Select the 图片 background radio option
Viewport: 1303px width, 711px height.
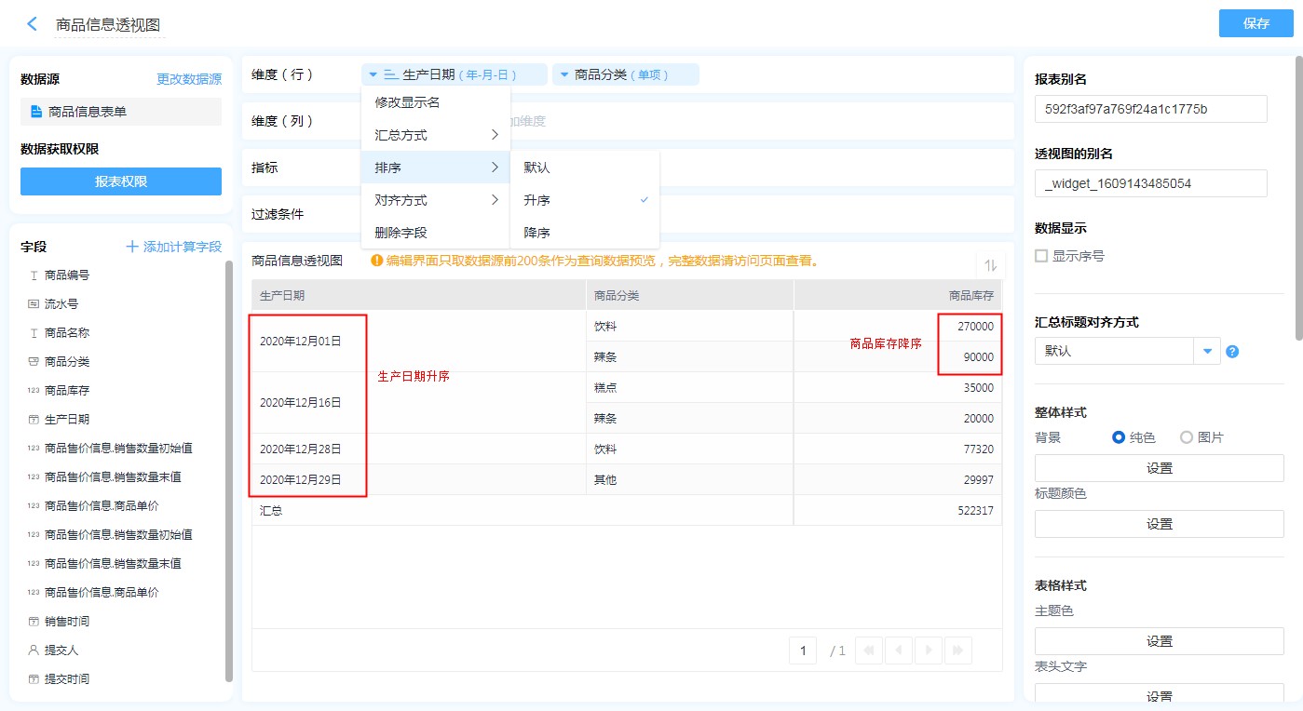(x=1187, y=437)
